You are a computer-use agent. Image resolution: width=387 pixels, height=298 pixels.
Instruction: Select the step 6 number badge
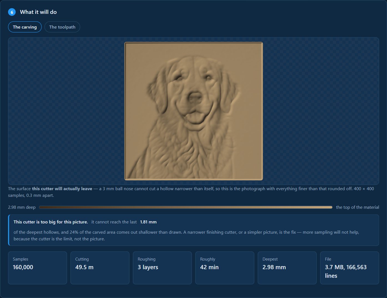coord(12,12)
